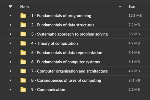Image resolution: width=150 pixels, height=100 pixels.
Task: Click the folder icon for Consequences of uses of computing
Action: [x=23, y=80]
